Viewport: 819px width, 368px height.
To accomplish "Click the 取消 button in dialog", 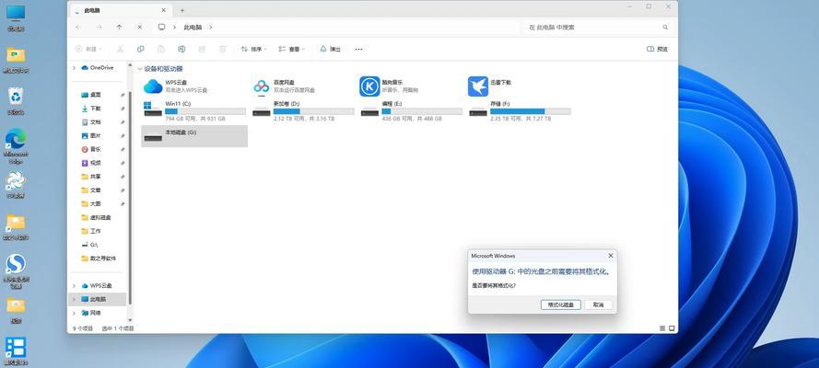I will pyautogui.click(x=598, y=305).
